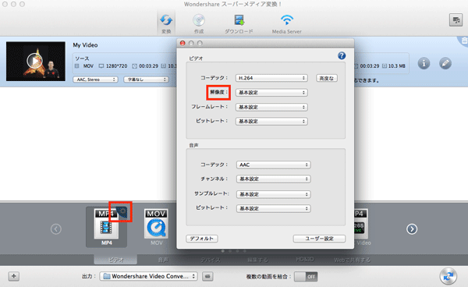468x287 pixels.
Task: Open the Download (ダウンロード) tab
Action: [239, 23]
